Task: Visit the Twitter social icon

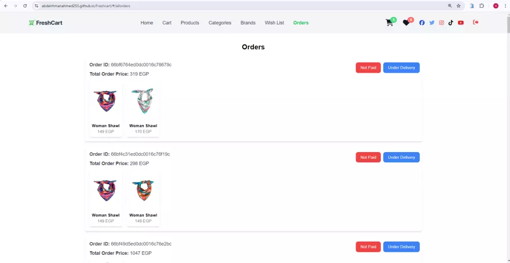Action: [431, 23]
